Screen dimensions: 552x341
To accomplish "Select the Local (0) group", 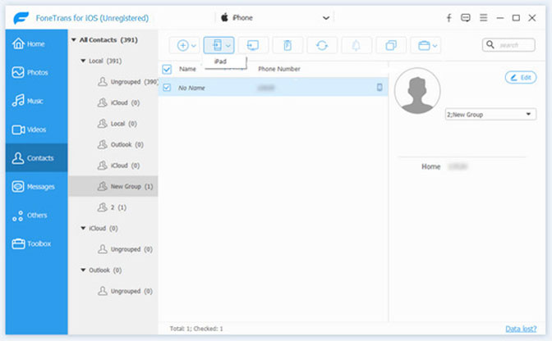I will pos(117,124).
